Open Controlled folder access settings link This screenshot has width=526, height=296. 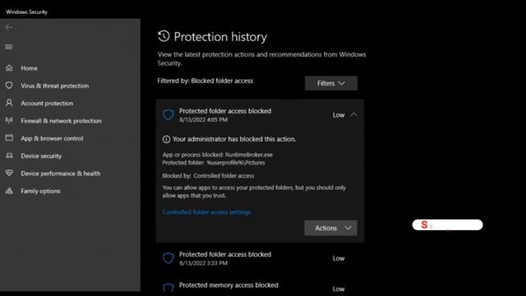tap(206, 212)
